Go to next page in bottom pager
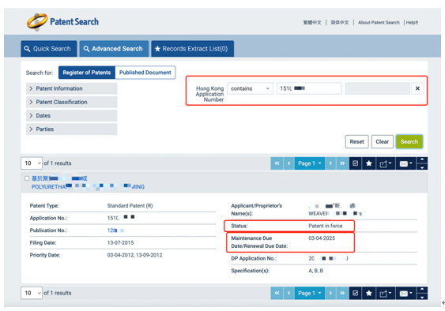 tap(330, 293)
